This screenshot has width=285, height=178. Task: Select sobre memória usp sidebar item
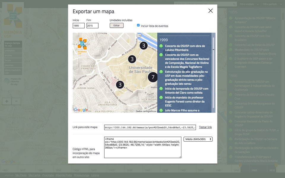13,71
